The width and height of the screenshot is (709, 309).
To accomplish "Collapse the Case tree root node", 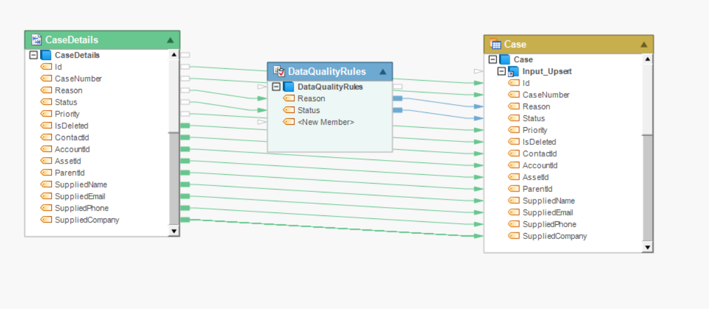I will tap(492, 59).
